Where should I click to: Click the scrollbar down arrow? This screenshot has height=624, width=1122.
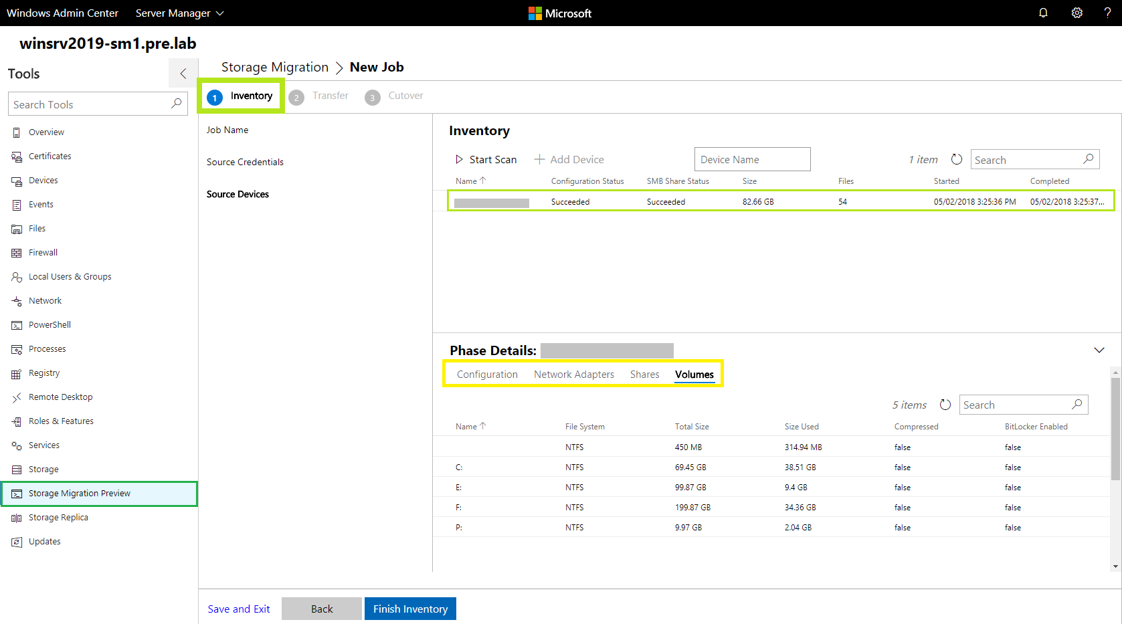coord(1115,566)
